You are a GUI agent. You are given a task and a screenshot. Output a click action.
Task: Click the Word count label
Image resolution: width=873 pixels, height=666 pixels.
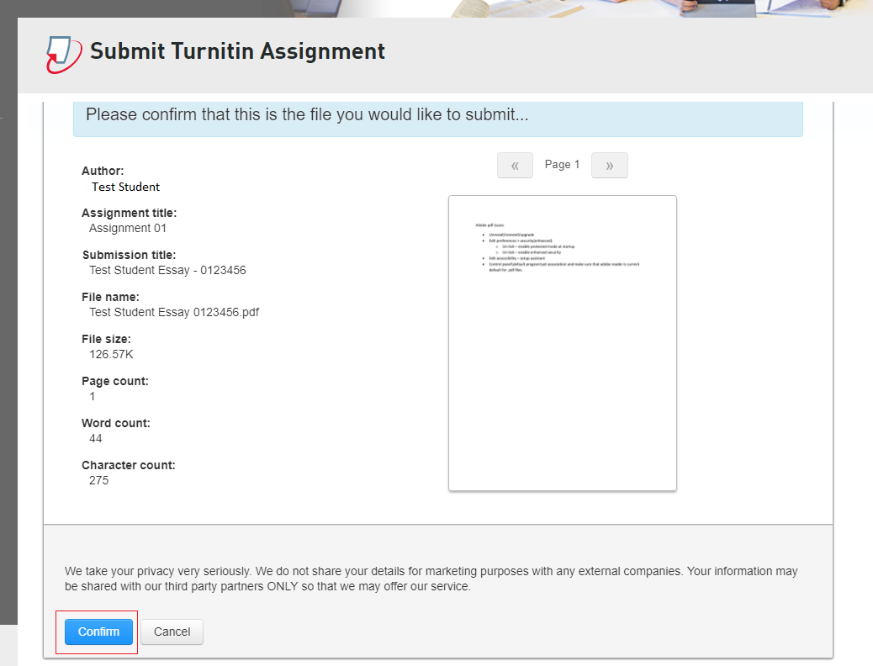116,423
